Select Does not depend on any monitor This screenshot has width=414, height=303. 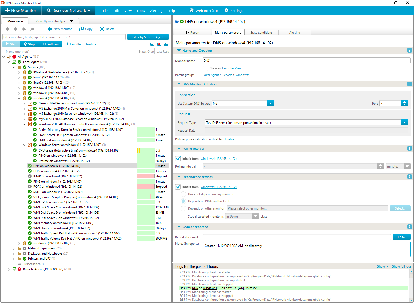183,194
